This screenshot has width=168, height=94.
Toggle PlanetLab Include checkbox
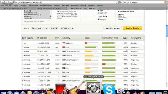[99, 19]
